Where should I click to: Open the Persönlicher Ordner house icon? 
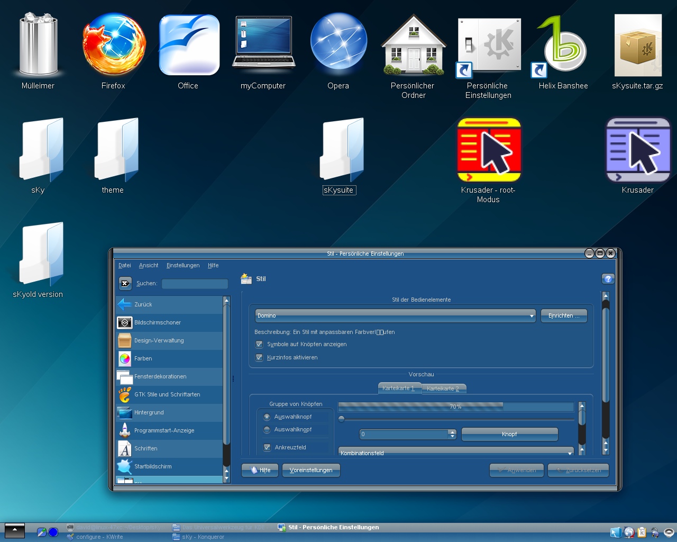pos(413,44)
